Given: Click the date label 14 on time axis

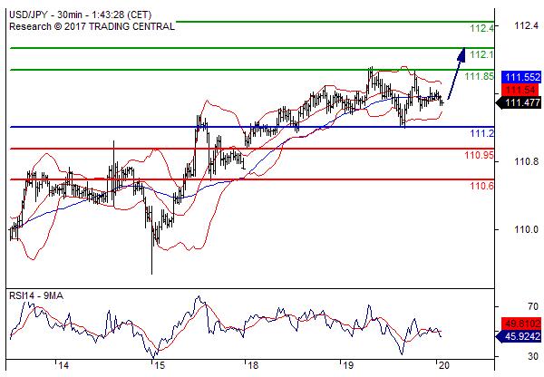Looking at the screenshot, I should [63, 365].
